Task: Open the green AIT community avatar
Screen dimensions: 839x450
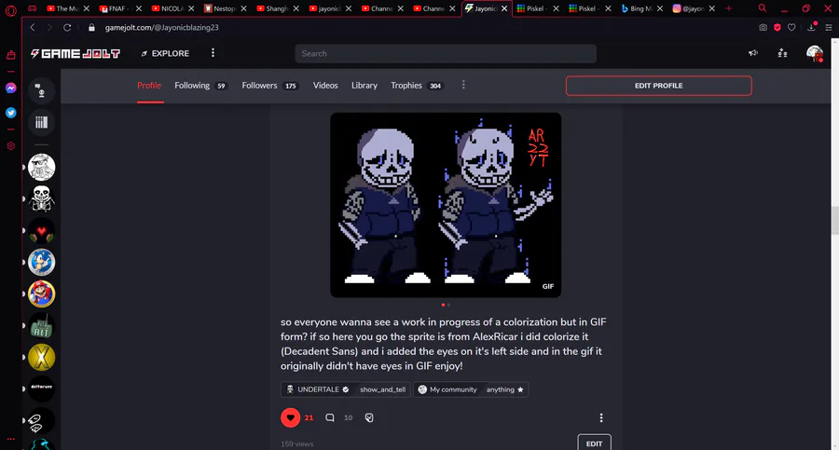Action: pos(41,326)
